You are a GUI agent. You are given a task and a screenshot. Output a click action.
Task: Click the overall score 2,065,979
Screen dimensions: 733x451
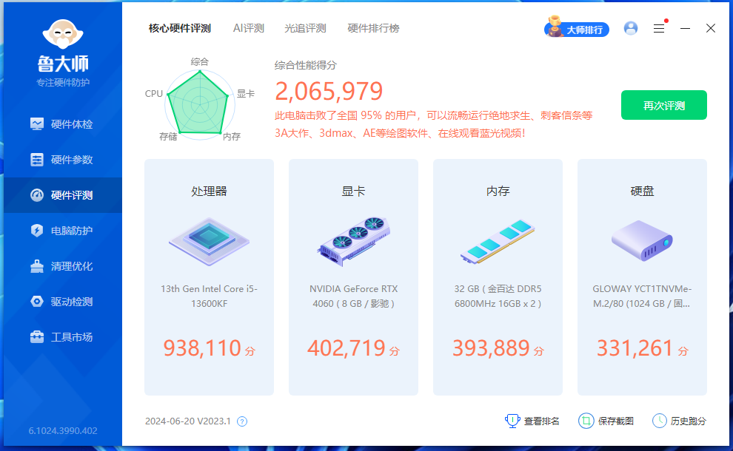[329, 91]
